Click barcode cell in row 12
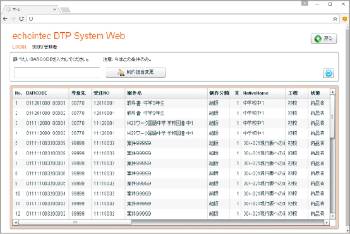Screen dimensions: 350x234 [46, 214]
